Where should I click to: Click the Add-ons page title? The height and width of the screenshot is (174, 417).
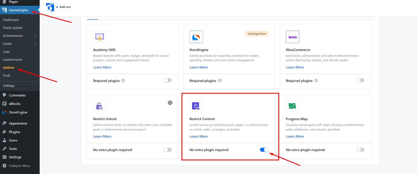click(65, 7)
